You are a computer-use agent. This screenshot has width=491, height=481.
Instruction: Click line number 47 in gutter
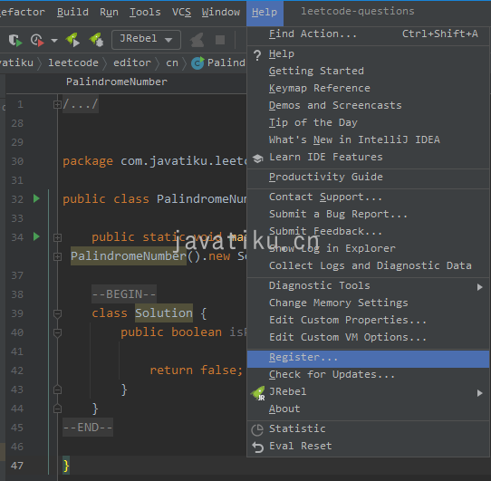17,466
